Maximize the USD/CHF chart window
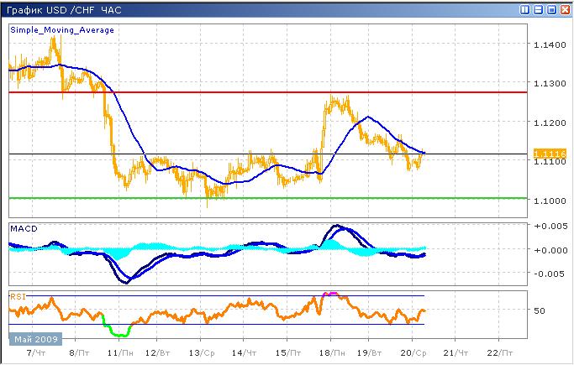The width and height of the screenshot is (574, 365). pos(551,10)
